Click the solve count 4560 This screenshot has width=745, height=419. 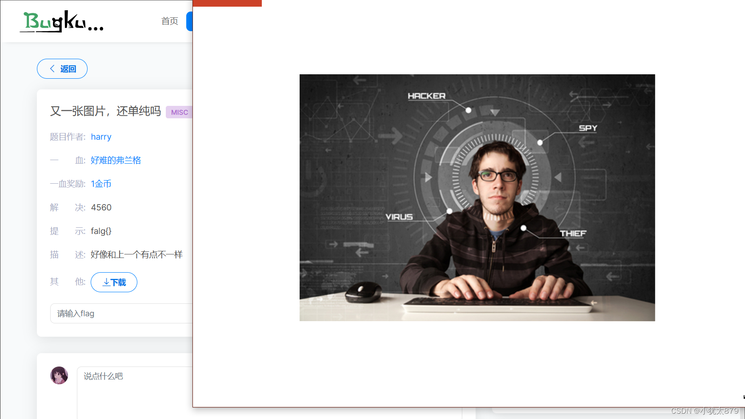pyautogui.click(x=101, y=207)
